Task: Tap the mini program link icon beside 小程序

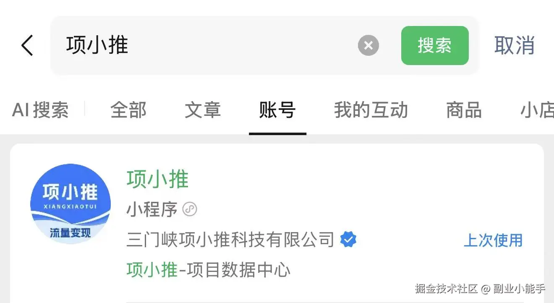Action: click(190, 209)
